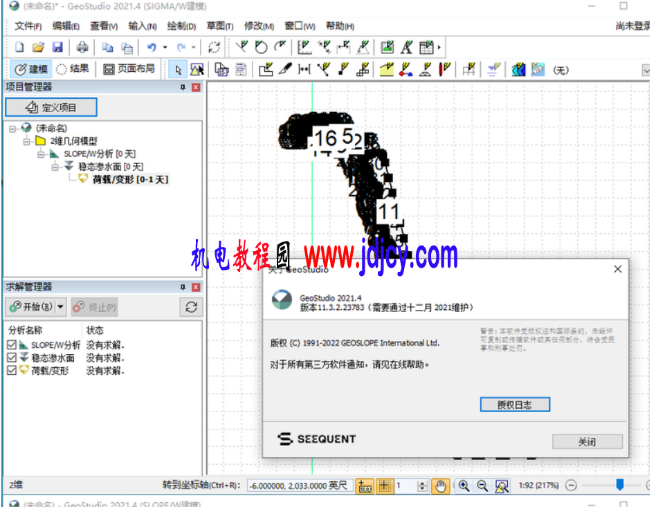The image size is (656, 507).
Task: Click the contour colors icon beside (无)
Action: click(x=519, y=70)
